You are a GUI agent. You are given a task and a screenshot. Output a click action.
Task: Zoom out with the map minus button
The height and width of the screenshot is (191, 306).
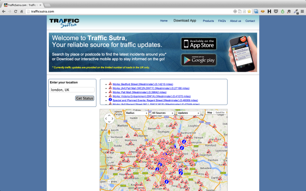tap(109, 181)
